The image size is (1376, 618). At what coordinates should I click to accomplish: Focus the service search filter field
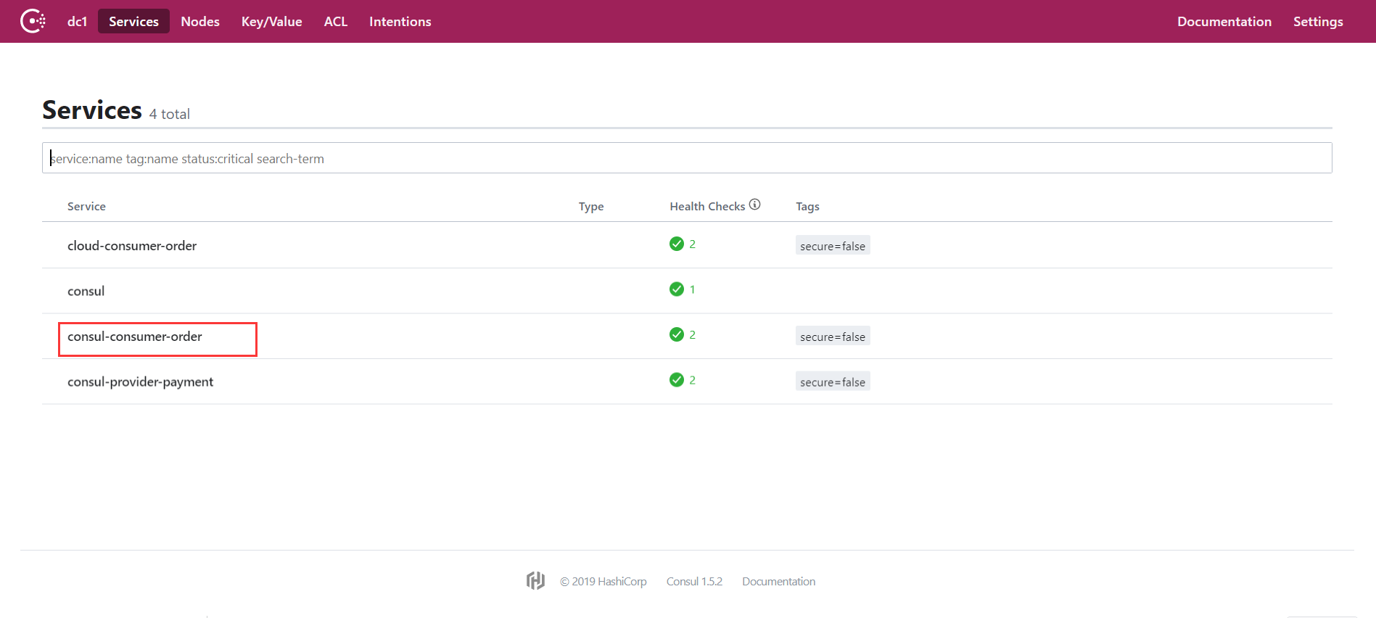click(x=687, y=158)
